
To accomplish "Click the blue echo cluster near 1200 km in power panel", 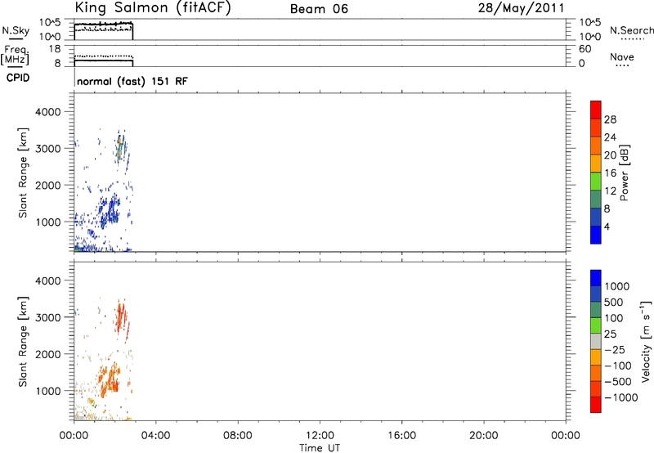I will point(110,211).
